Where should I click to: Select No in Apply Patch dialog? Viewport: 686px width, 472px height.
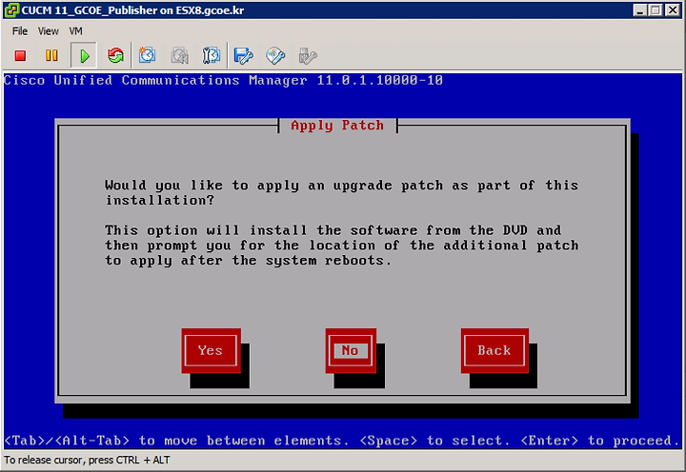click(351, 350)
